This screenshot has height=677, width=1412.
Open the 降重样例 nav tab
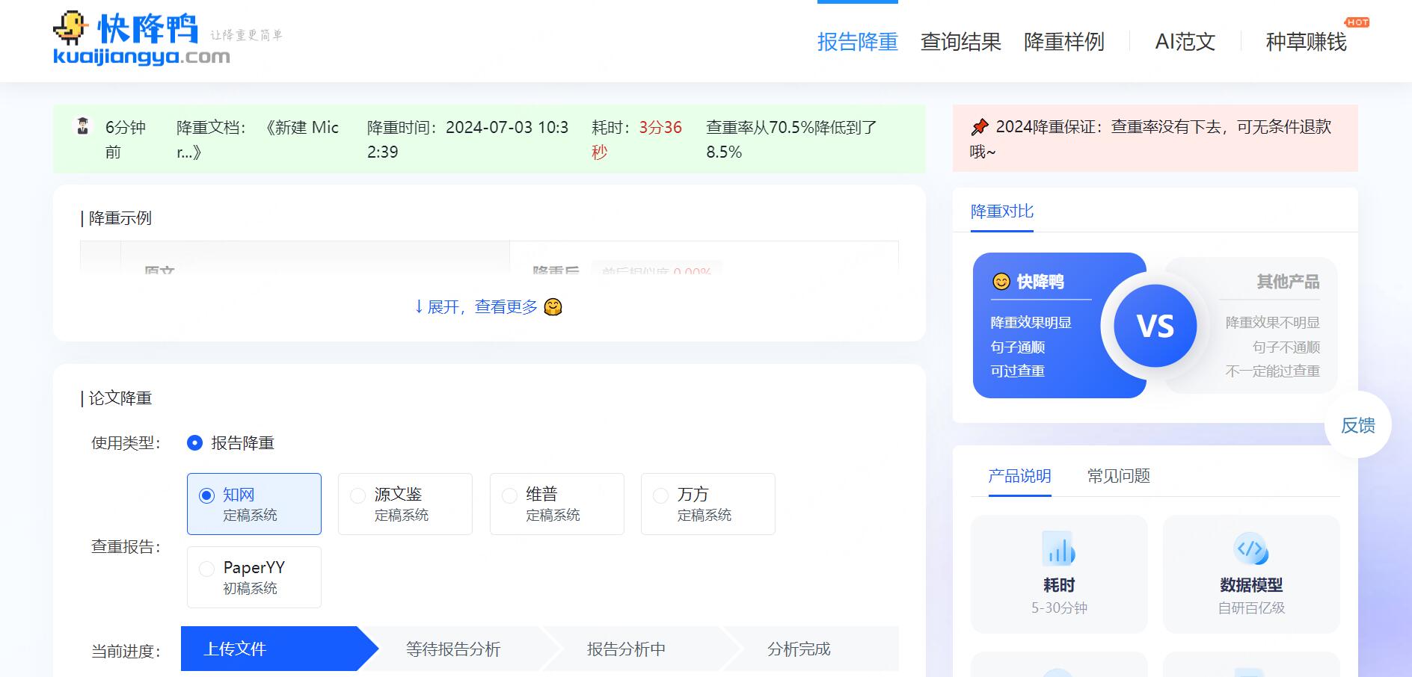[1064, 42]
